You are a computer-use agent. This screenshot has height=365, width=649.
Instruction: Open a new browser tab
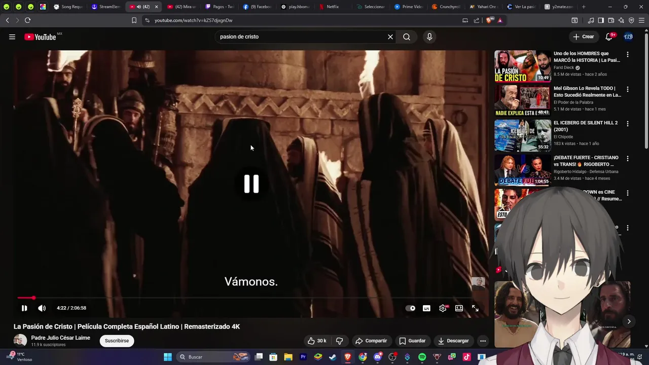click(x=584, y=7)
